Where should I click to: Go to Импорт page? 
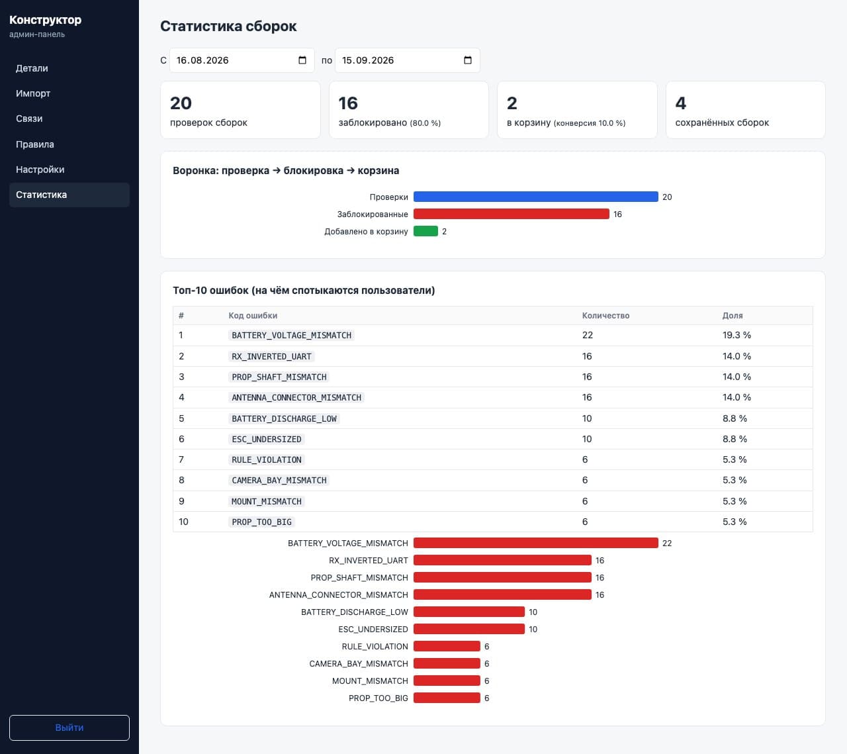(x=69, y=93)
